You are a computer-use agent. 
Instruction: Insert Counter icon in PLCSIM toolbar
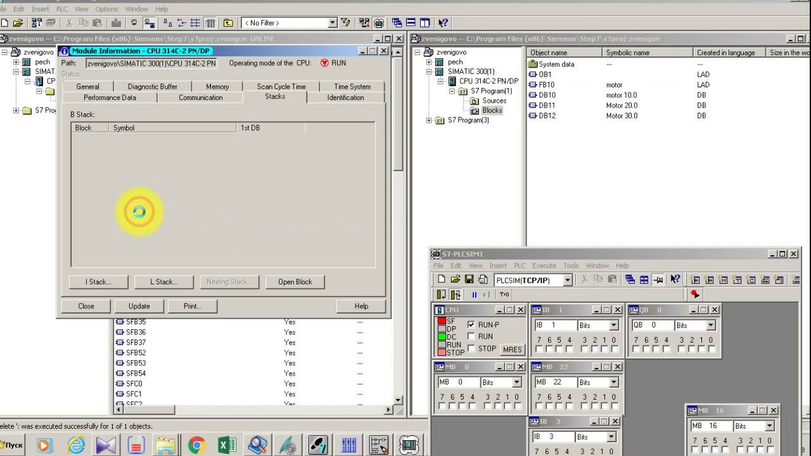(751, 279)
